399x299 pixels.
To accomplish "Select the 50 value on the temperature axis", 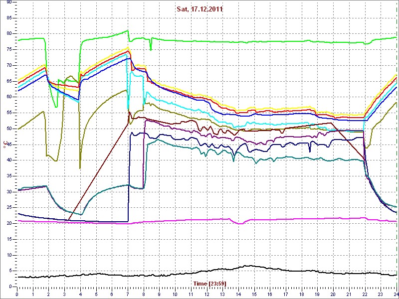I will pos(8,129).
